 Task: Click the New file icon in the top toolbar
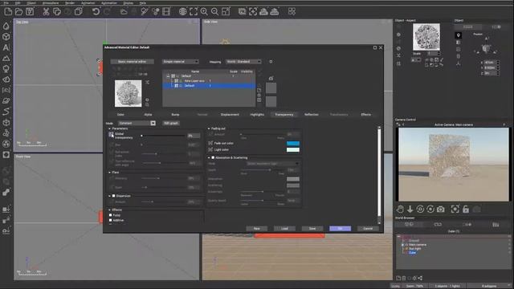click(x=8, y=12)
